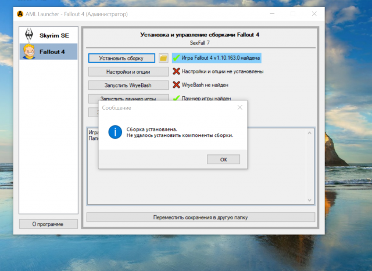Open Настройки и опции
Screen dimensions: 372x271
128,72
